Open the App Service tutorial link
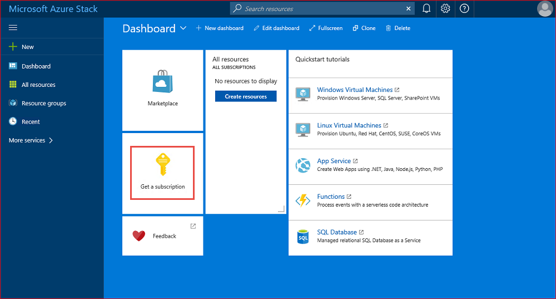556x299 pixels. (334, 161)
